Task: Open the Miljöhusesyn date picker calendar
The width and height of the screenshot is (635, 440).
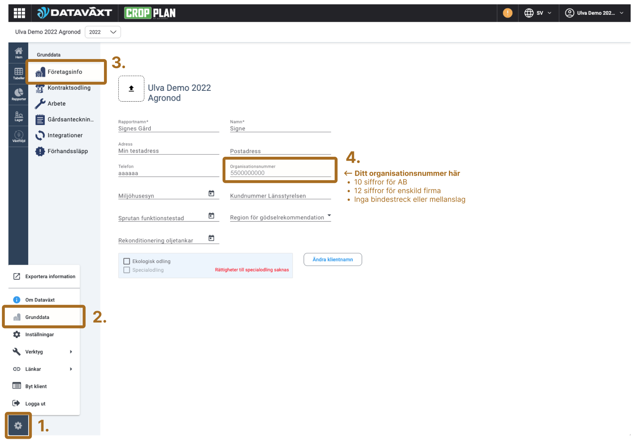Action: [212, 193]
